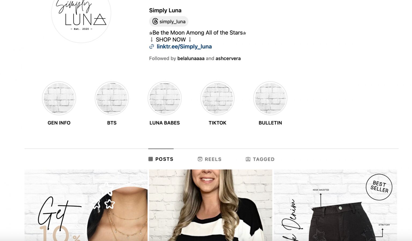Open the LUNA BABES highlight circle
This screenshot has width=412, height=241.
coord(165,98)
